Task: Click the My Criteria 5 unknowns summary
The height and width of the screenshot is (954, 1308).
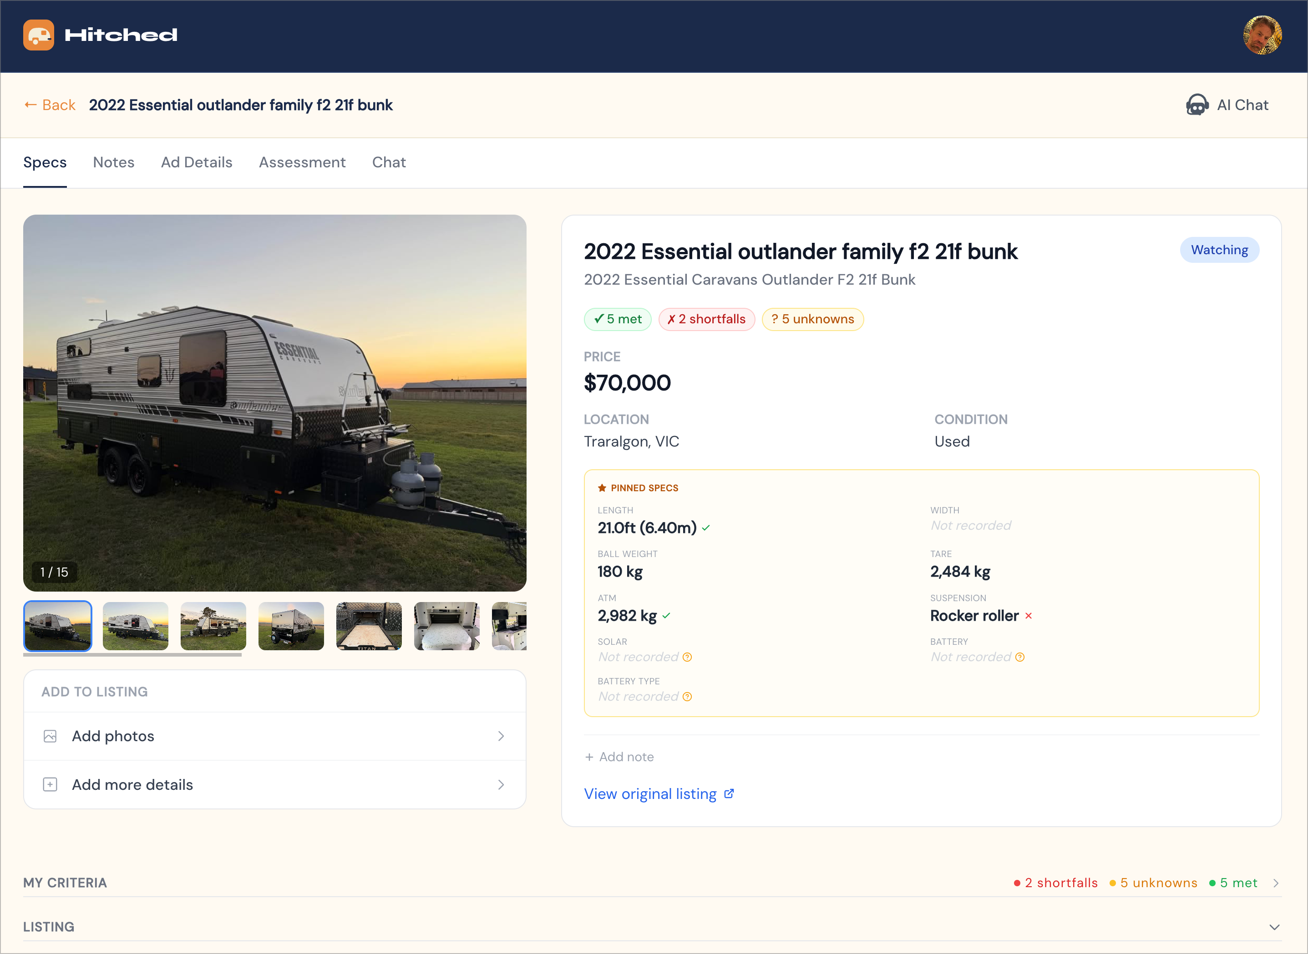Action: point(1154,884)
